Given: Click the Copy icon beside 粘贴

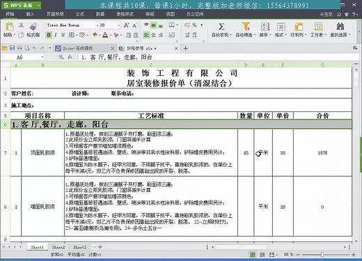Looking at the screenshot, I should click(x=21, y=35).
